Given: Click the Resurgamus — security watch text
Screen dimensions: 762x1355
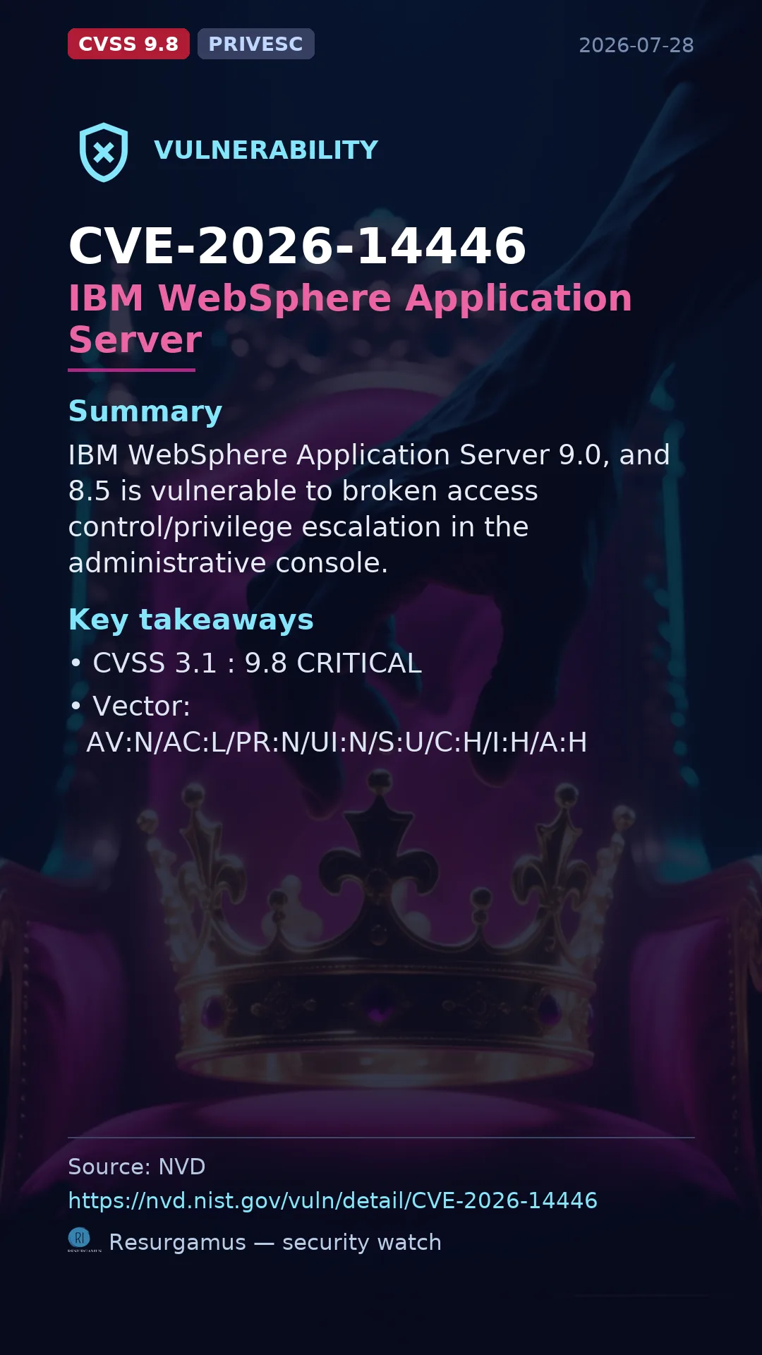Looking at the screenshot, I should [x=275, y=1242].
